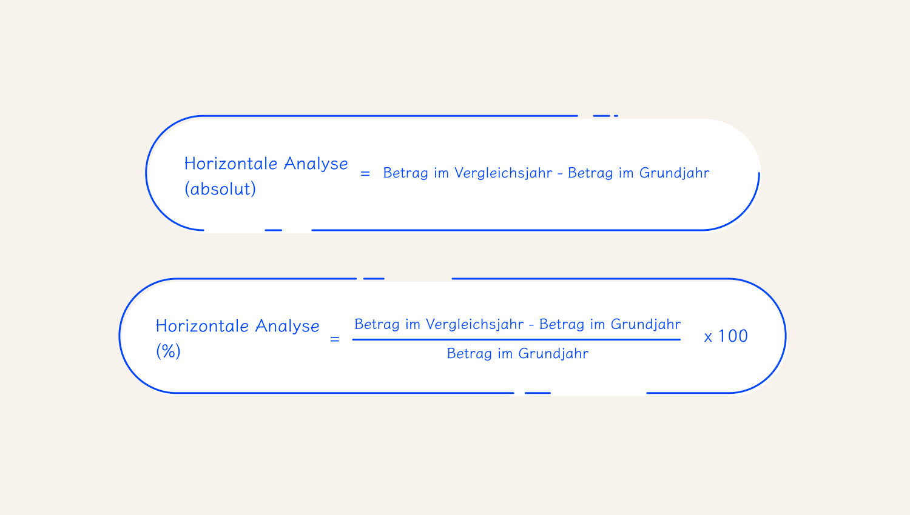Click the "(absolut)" text in top box
The height and width of the screenshot is (515, 910).
[220, 189]
